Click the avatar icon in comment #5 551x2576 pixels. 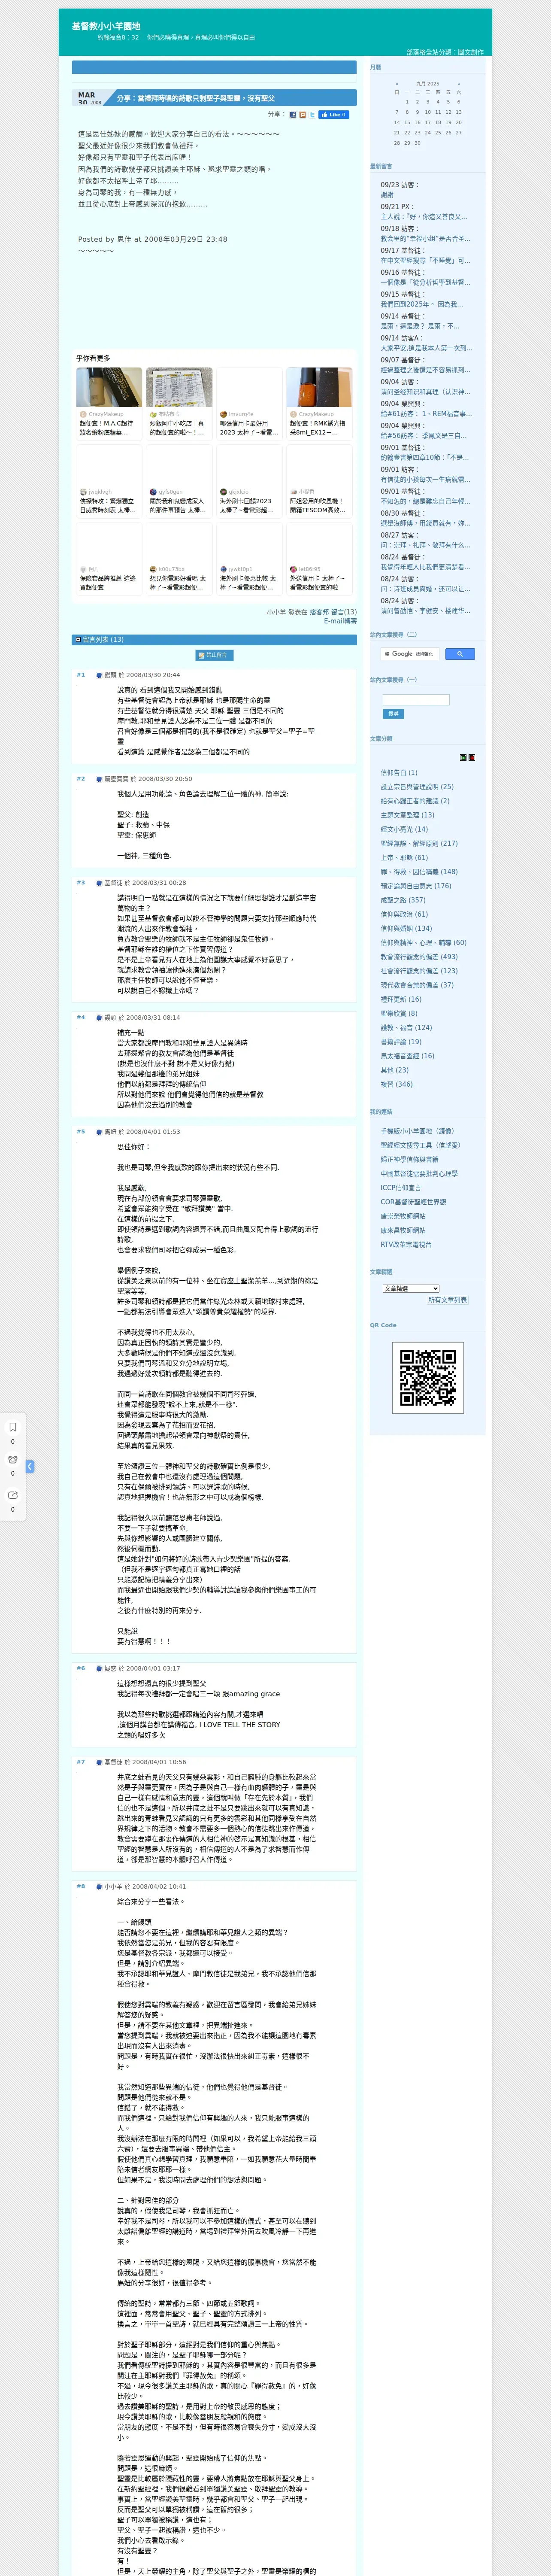click(100, 1132)
